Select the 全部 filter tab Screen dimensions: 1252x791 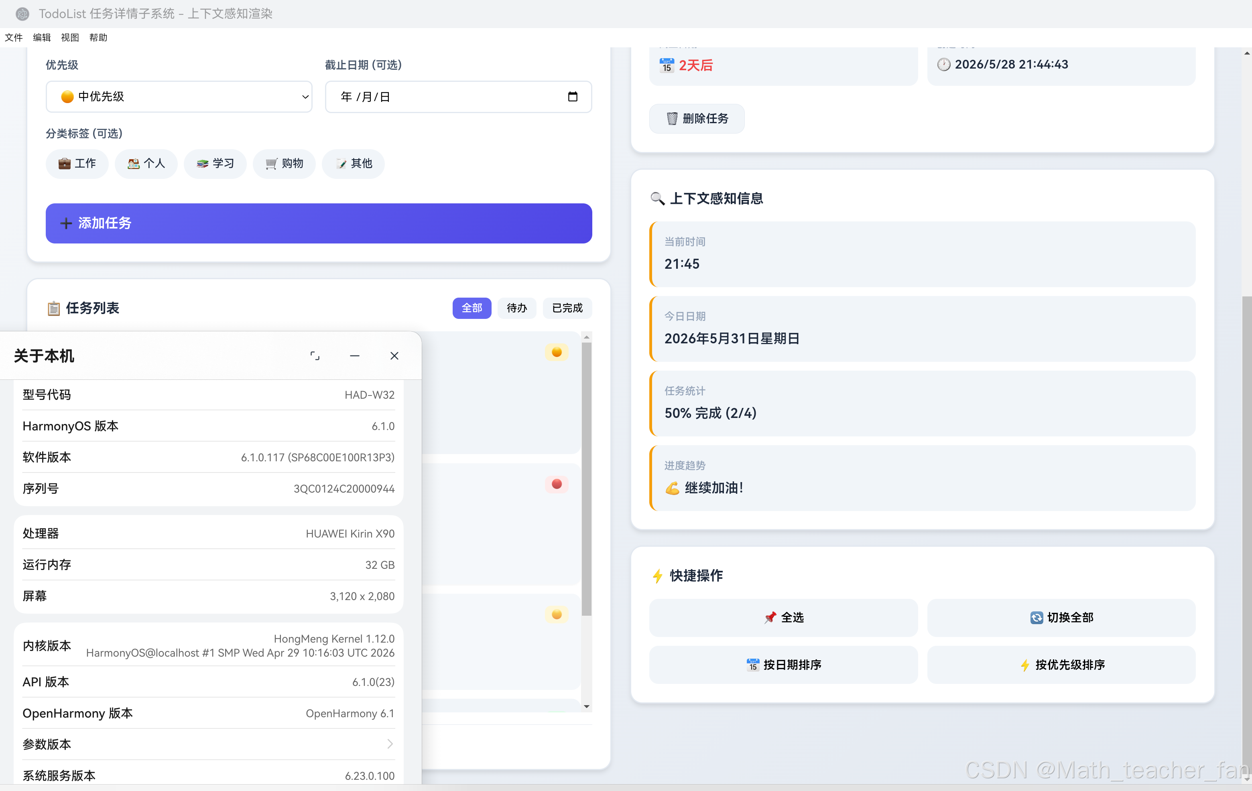point(472,308)
